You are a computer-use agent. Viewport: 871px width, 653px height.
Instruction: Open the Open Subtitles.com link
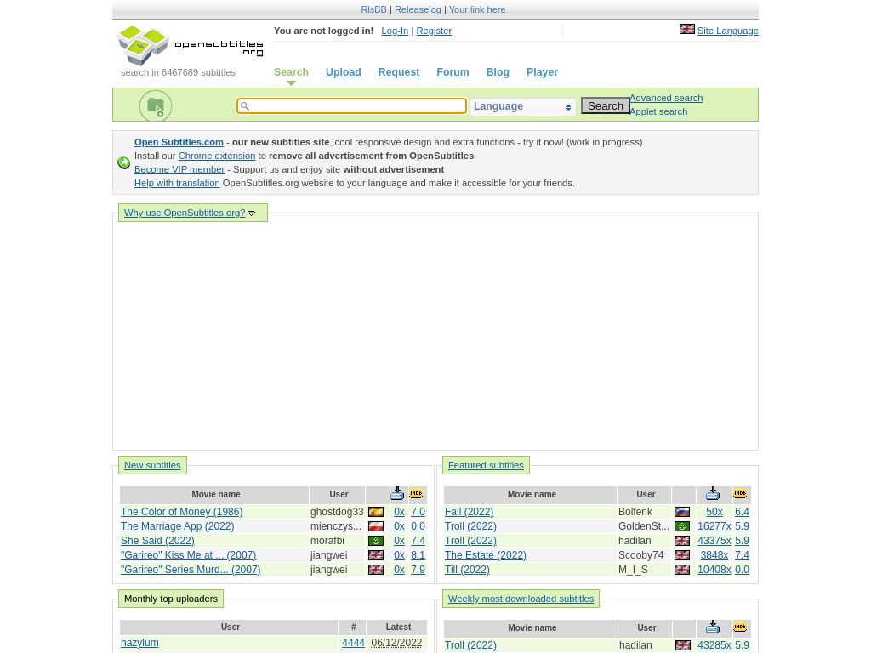coord(179,142)
